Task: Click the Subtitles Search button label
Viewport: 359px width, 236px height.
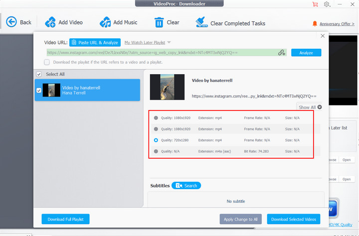Action: (x=190, y=186)
